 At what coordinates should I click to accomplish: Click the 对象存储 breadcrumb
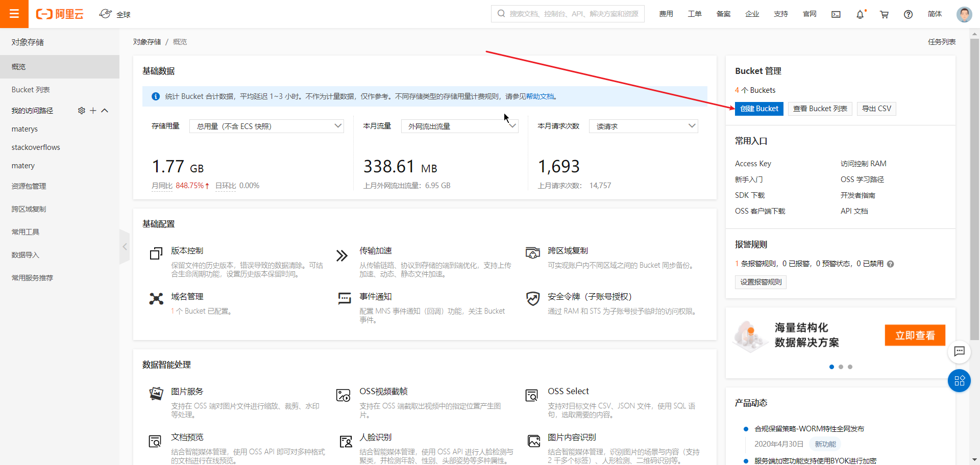147,42
